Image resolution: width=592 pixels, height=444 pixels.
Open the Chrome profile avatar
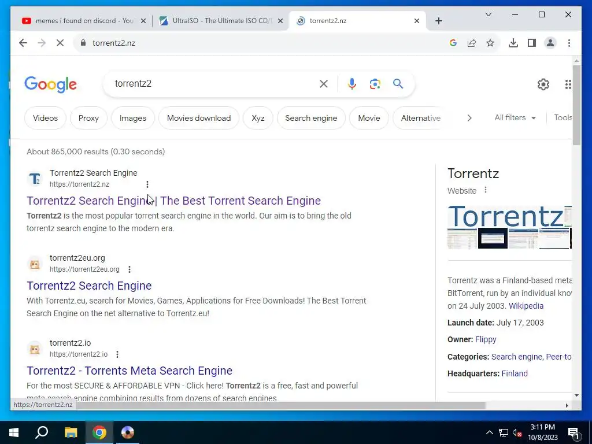pyautogui.click(x=550, y=43)
